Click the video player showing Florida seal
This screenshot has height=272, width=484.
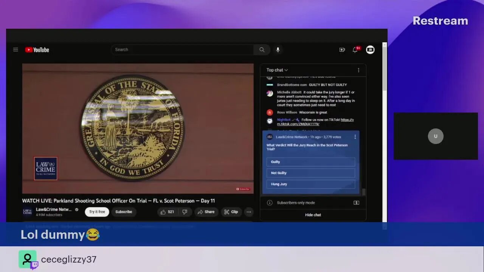[138, 128]
